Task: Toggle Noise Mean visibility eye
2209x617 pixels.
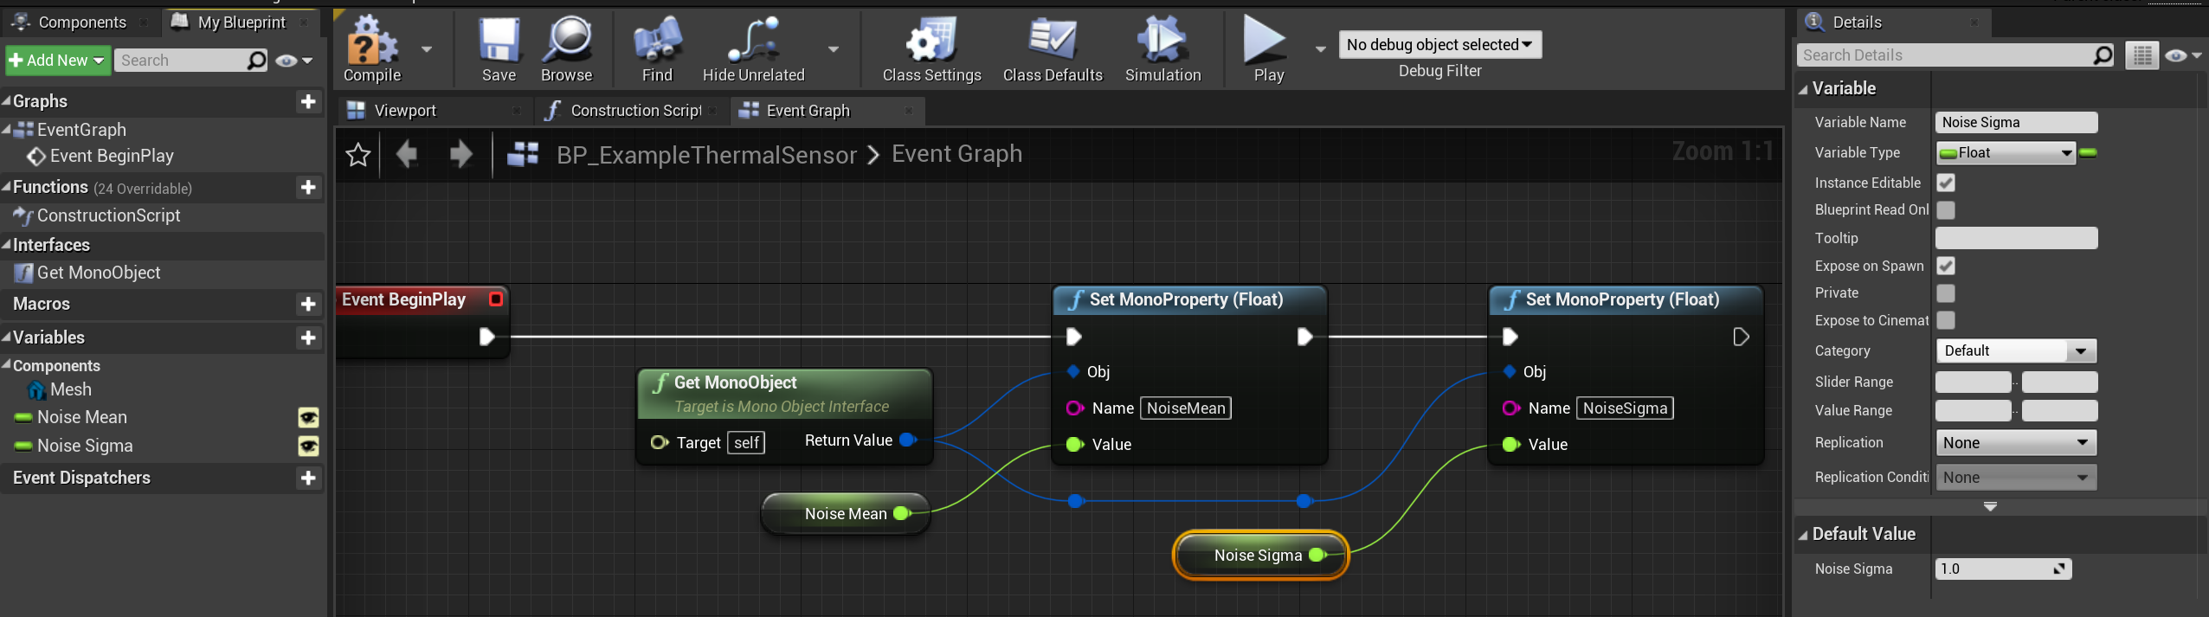Action: 308,418
